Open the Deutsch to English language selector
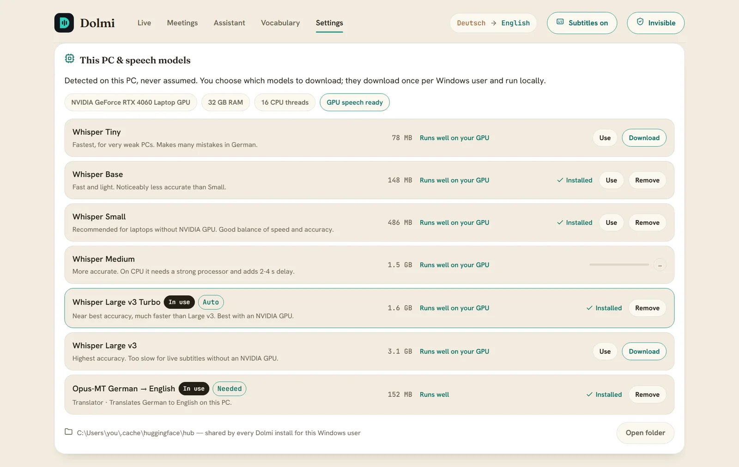The width and height of the screenshot is (739, 467). tap(493, 23)
